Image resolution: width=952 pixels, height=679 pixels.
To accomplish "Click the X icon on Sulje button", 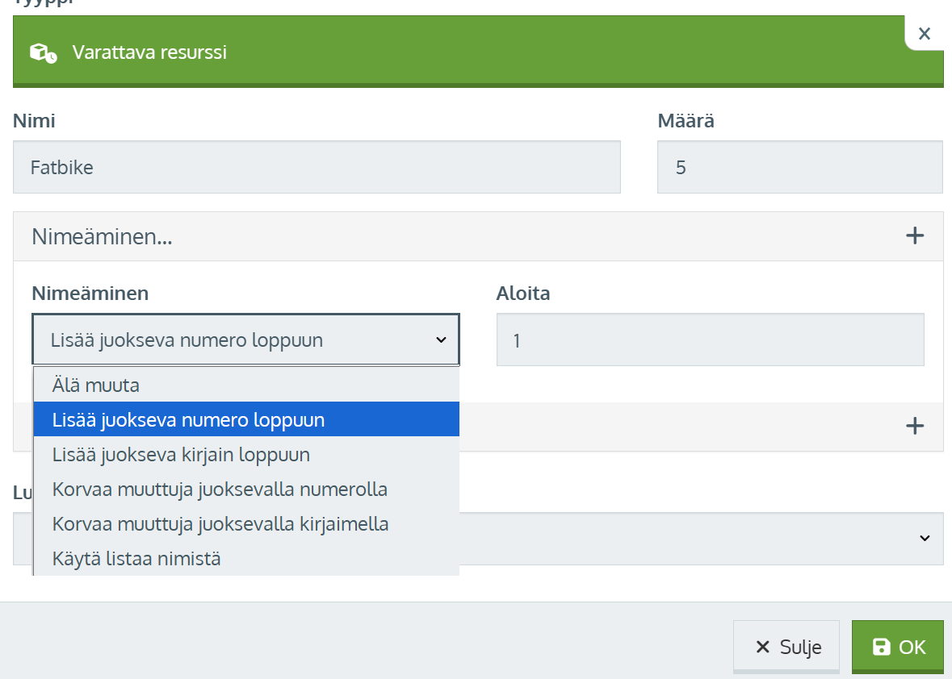I will [762, 647].
